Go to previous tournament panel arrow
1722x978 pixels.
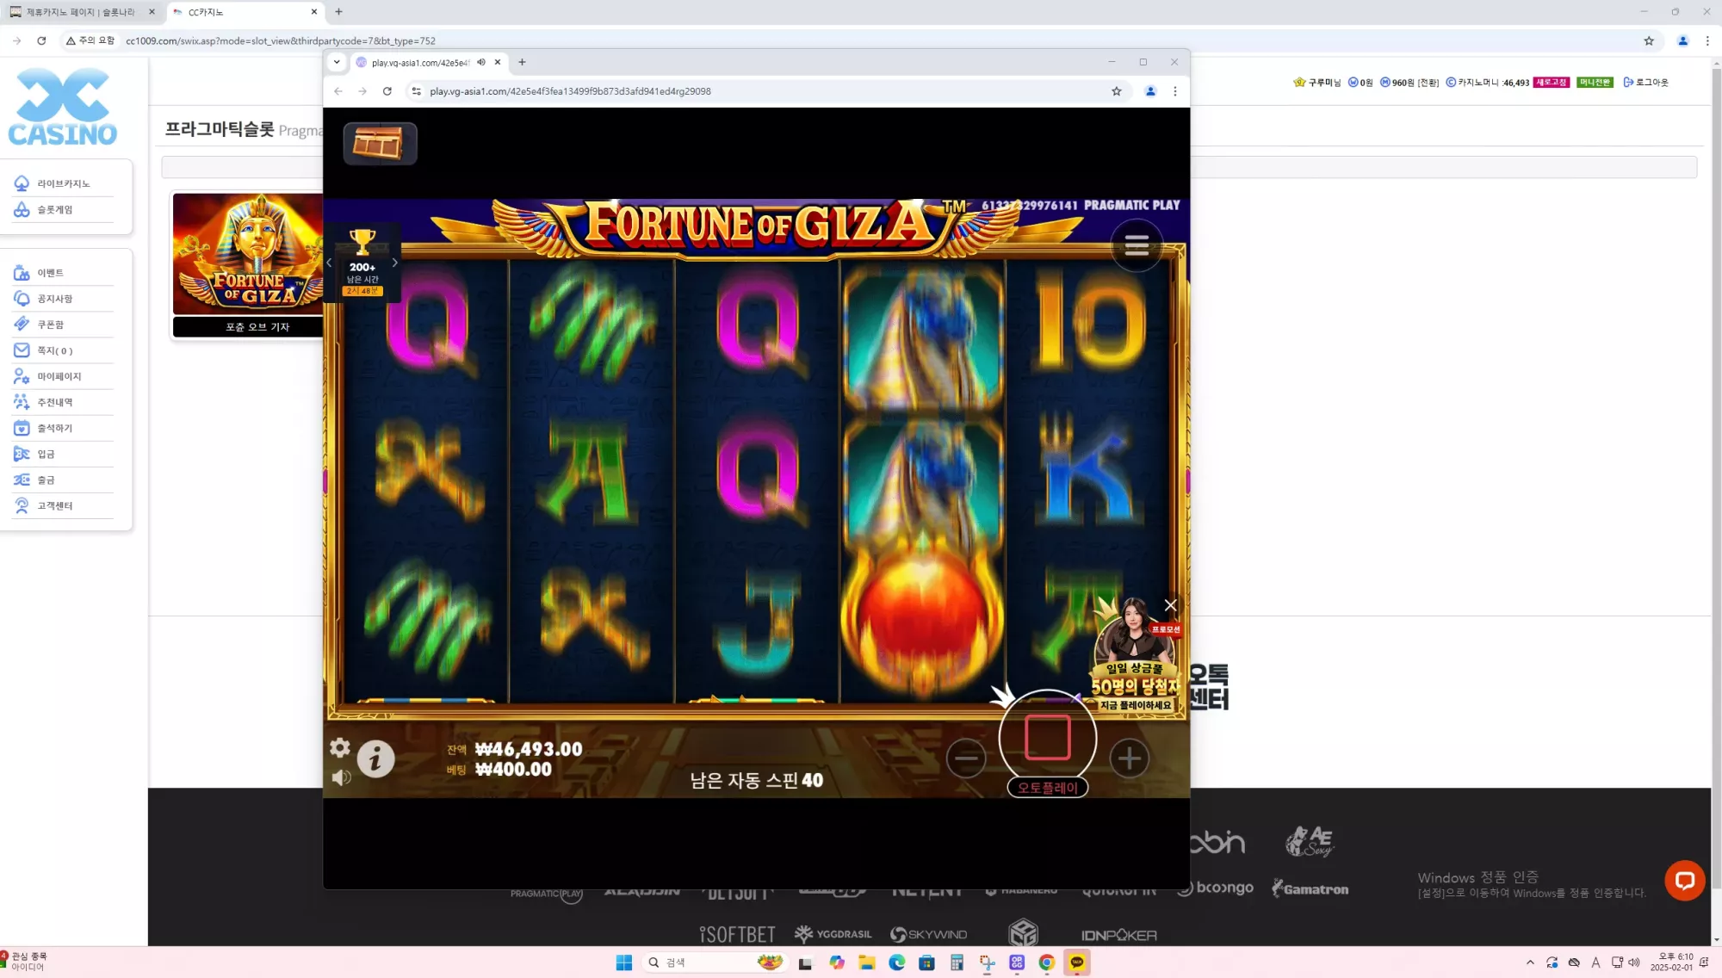[329, 263]
